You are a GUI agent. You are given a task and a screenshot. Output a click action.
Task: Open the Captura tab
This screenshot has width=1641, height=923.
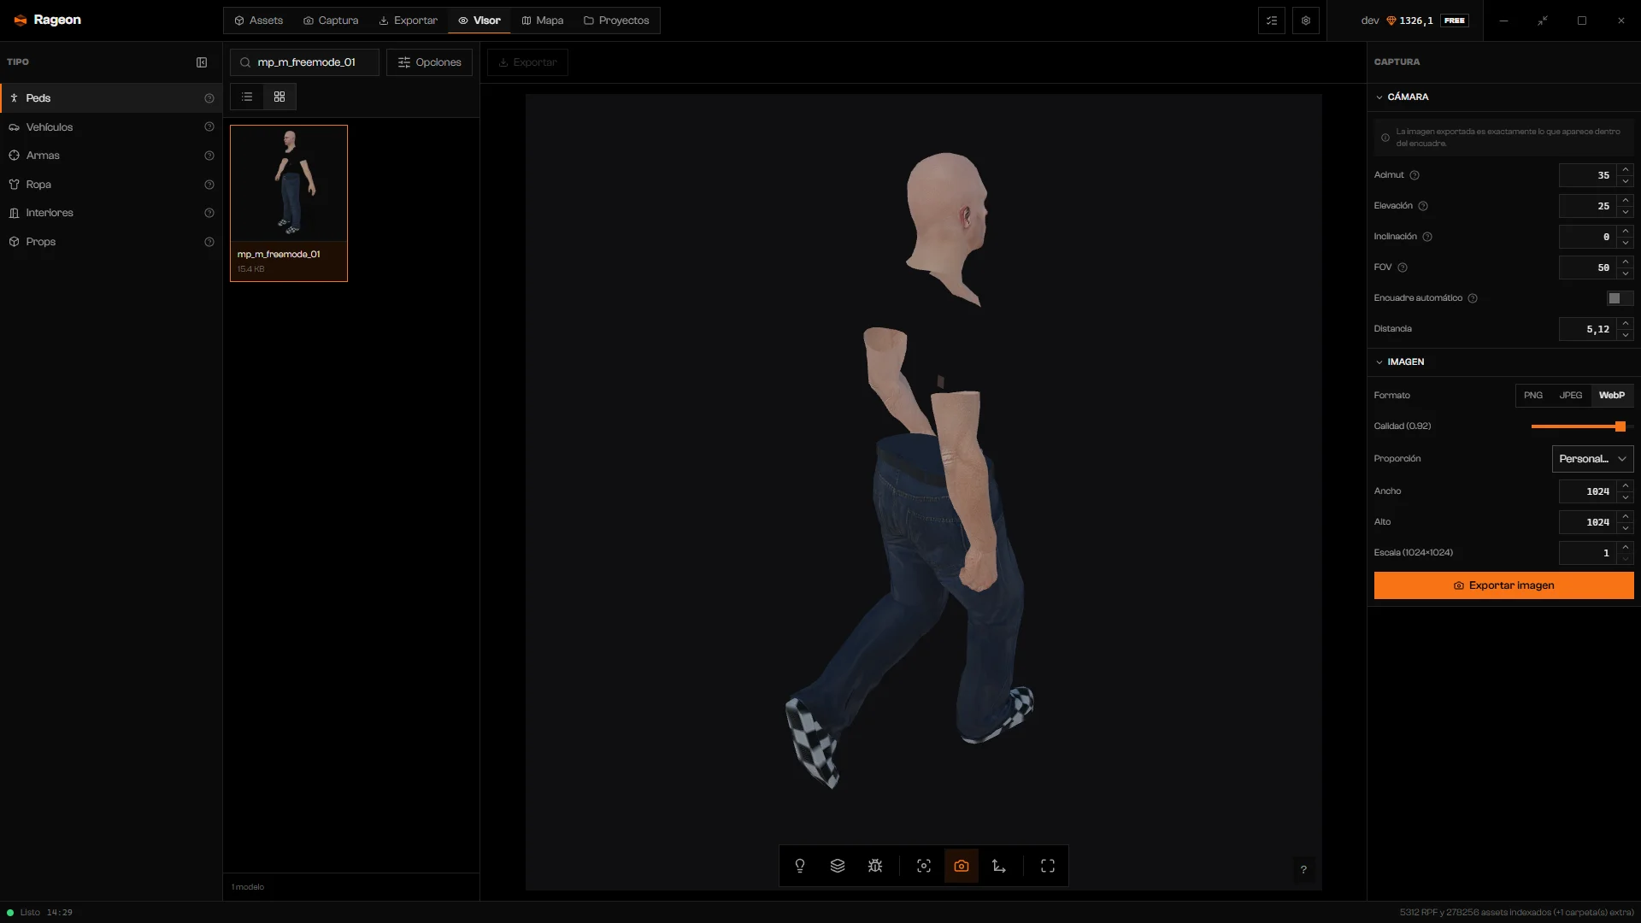tap(331, 21)
